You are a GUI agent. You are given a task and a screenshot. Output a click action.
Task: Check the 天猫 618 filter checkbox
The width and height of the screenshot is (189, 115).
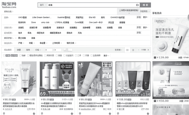tap(4, 55)
